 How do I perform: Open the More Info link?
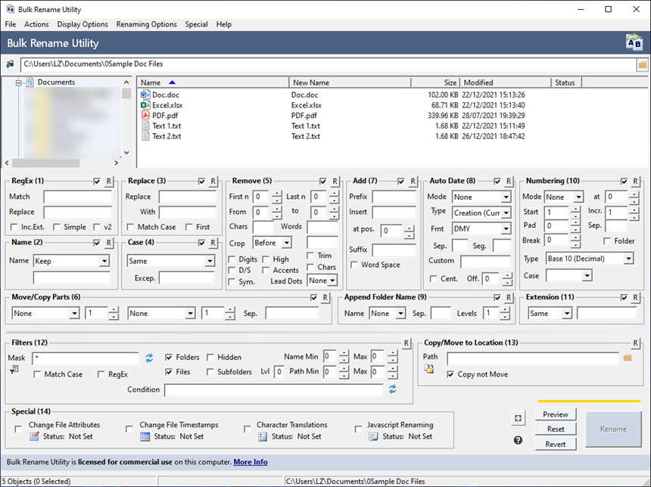click(251, 462)
